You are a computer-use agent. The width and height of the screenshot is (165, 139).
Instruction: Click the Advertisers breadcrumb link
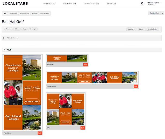click(x=13, y=14)
